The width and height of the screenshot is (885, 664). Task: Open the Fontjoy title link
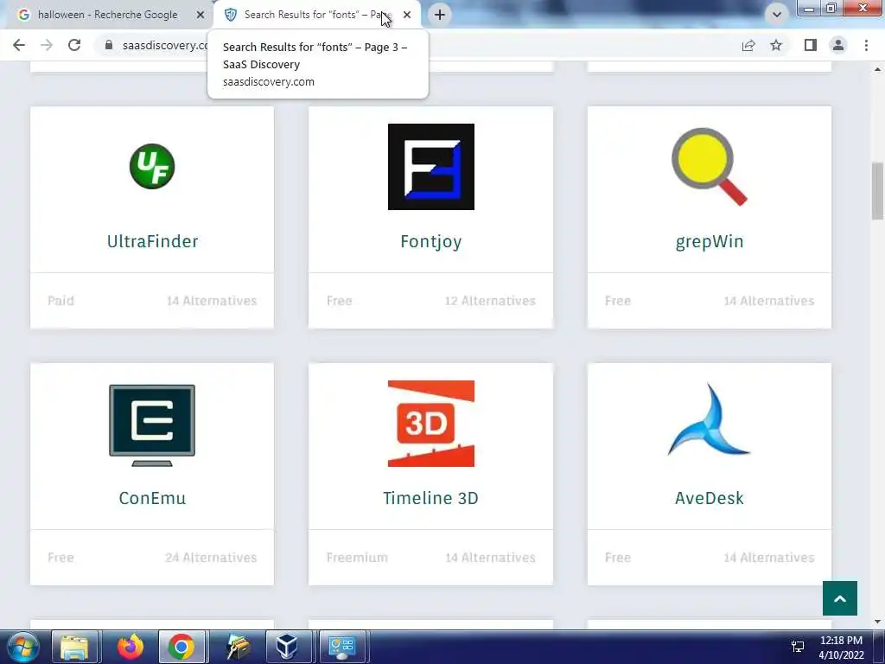pos(431,242)
